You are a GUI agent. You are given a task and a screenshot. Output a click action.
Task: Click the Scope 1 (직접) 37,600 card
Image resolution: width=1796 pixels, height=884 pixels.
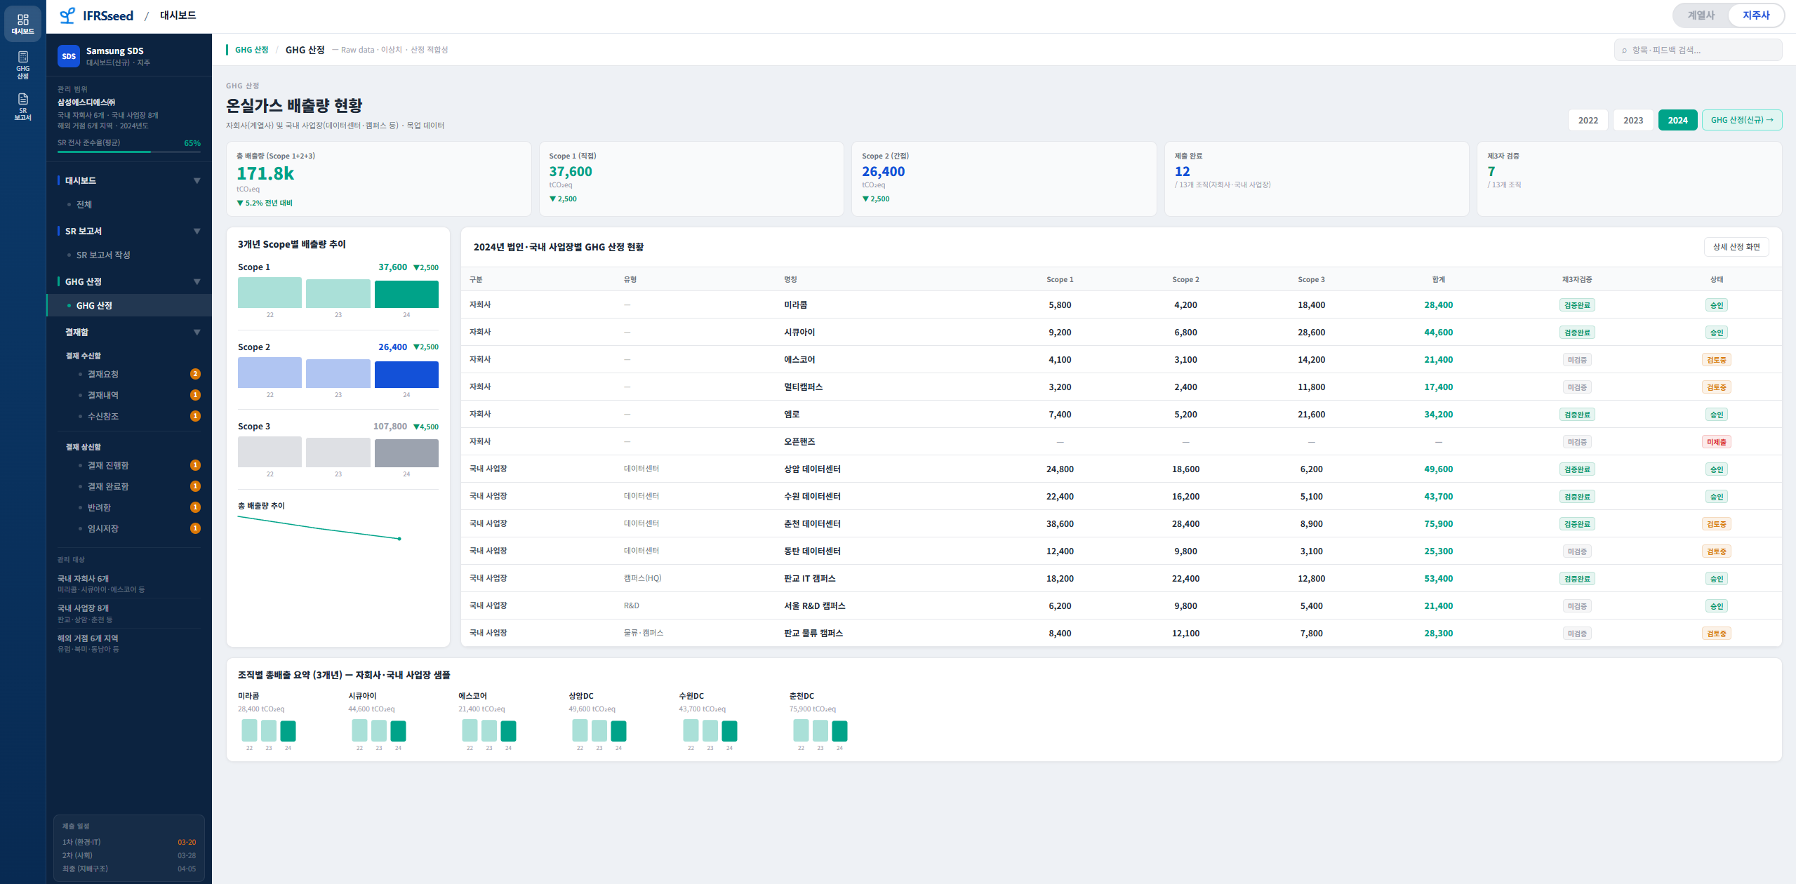coord(691,179)
